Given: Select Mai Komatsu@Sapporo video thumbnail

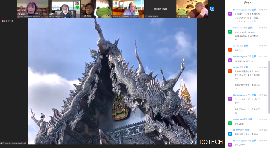Looking at the screenshot, I should pos(32,9).
